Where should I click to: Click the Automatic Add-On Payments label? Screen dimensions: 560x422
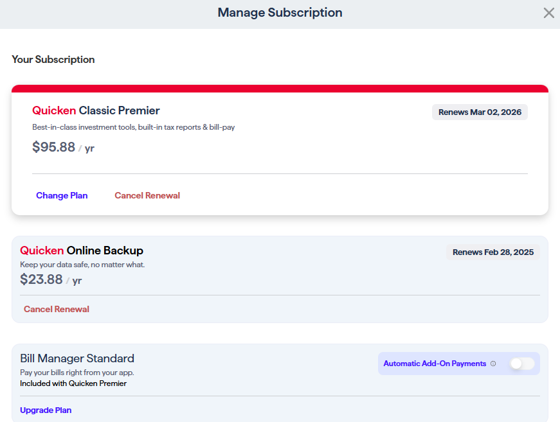point(435,364)
